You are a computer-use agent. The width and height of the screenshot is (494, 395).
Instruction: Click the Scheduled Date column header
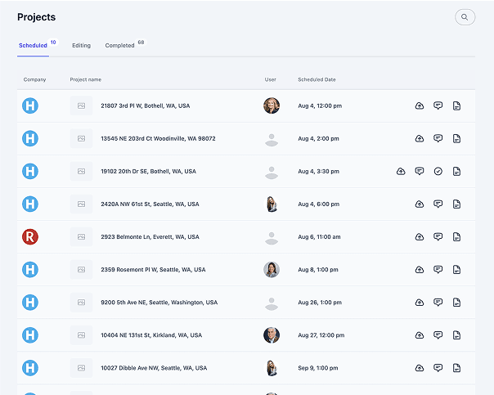(x=317, y=79)
